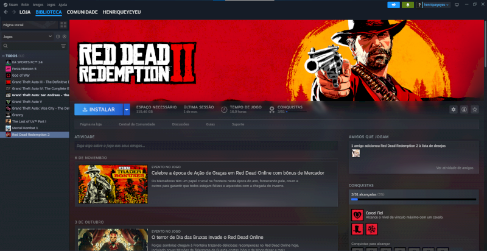Select Forza Horizon 5 in library
This screenshot has width=487, height=251.
35,69
